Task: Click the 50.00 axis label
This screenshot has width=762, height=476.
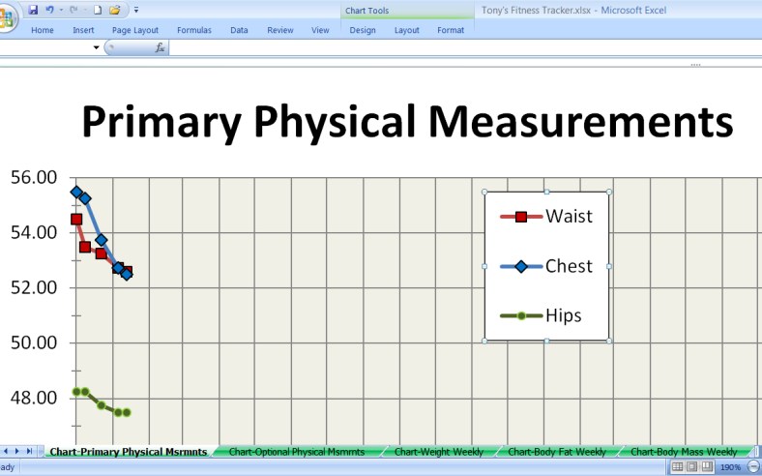Action: point(34,342)
